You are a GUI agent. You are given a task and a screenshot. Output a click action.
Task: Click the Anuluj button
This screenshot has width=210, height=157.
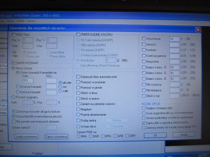coord(184,135)
